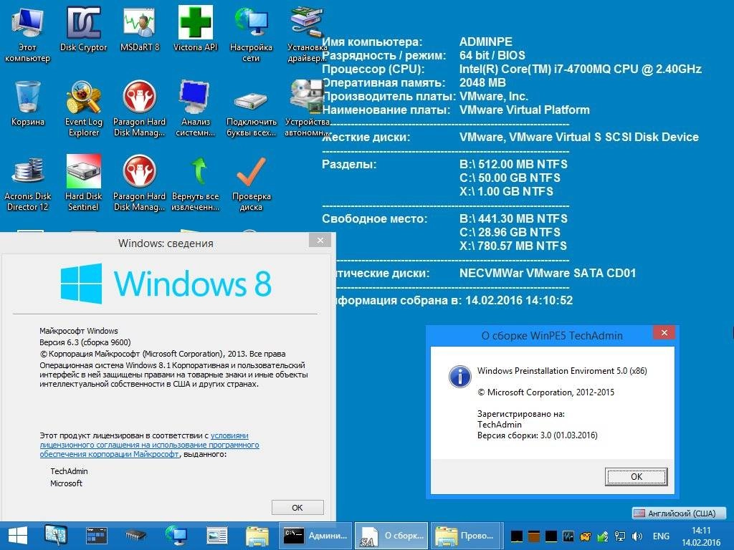The width and height of the screenshot is (734, 550).
Task: Click the yellow animal-shaped tray icon
Action: (585, 536)
